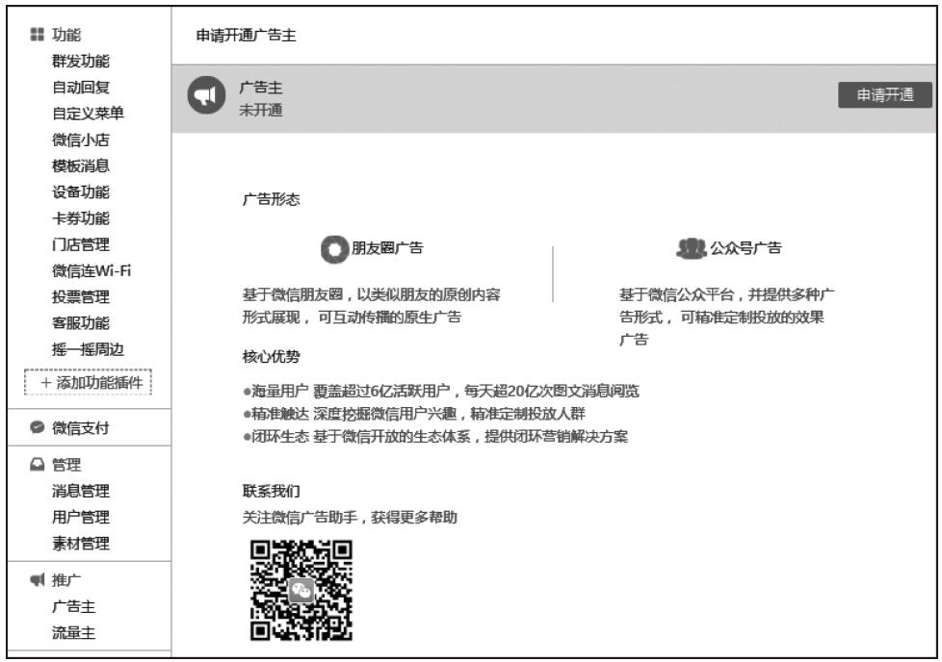Open 消息管理 under 管理
942x662 pixels.
point(81,491)
